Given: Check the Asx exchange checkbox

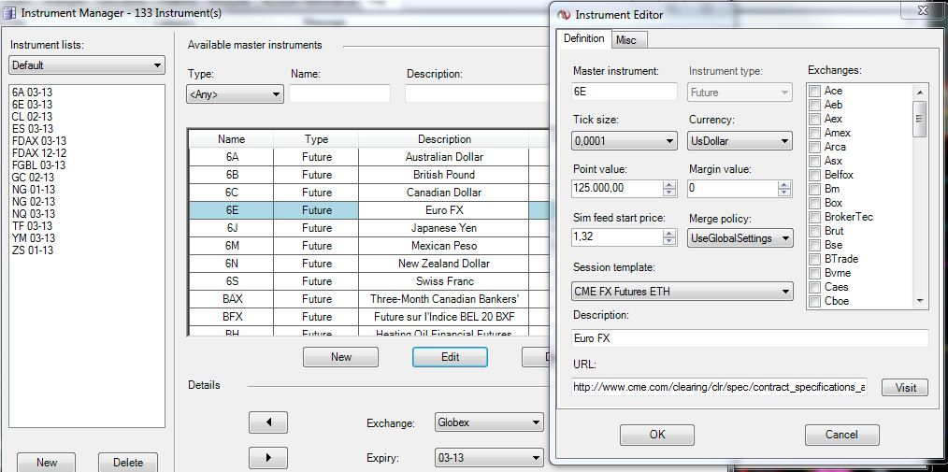Looking at the screenshot, I should click(815, 162).
